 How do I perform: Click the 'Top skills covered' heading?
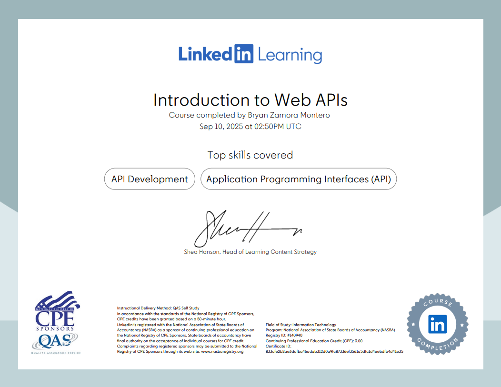coord(250,155)
